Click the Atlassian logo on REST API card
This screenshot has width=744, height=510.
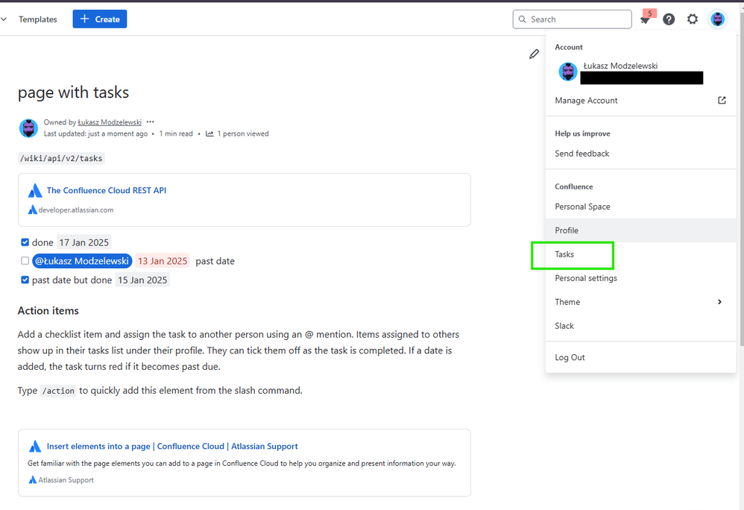click(35, 191)
